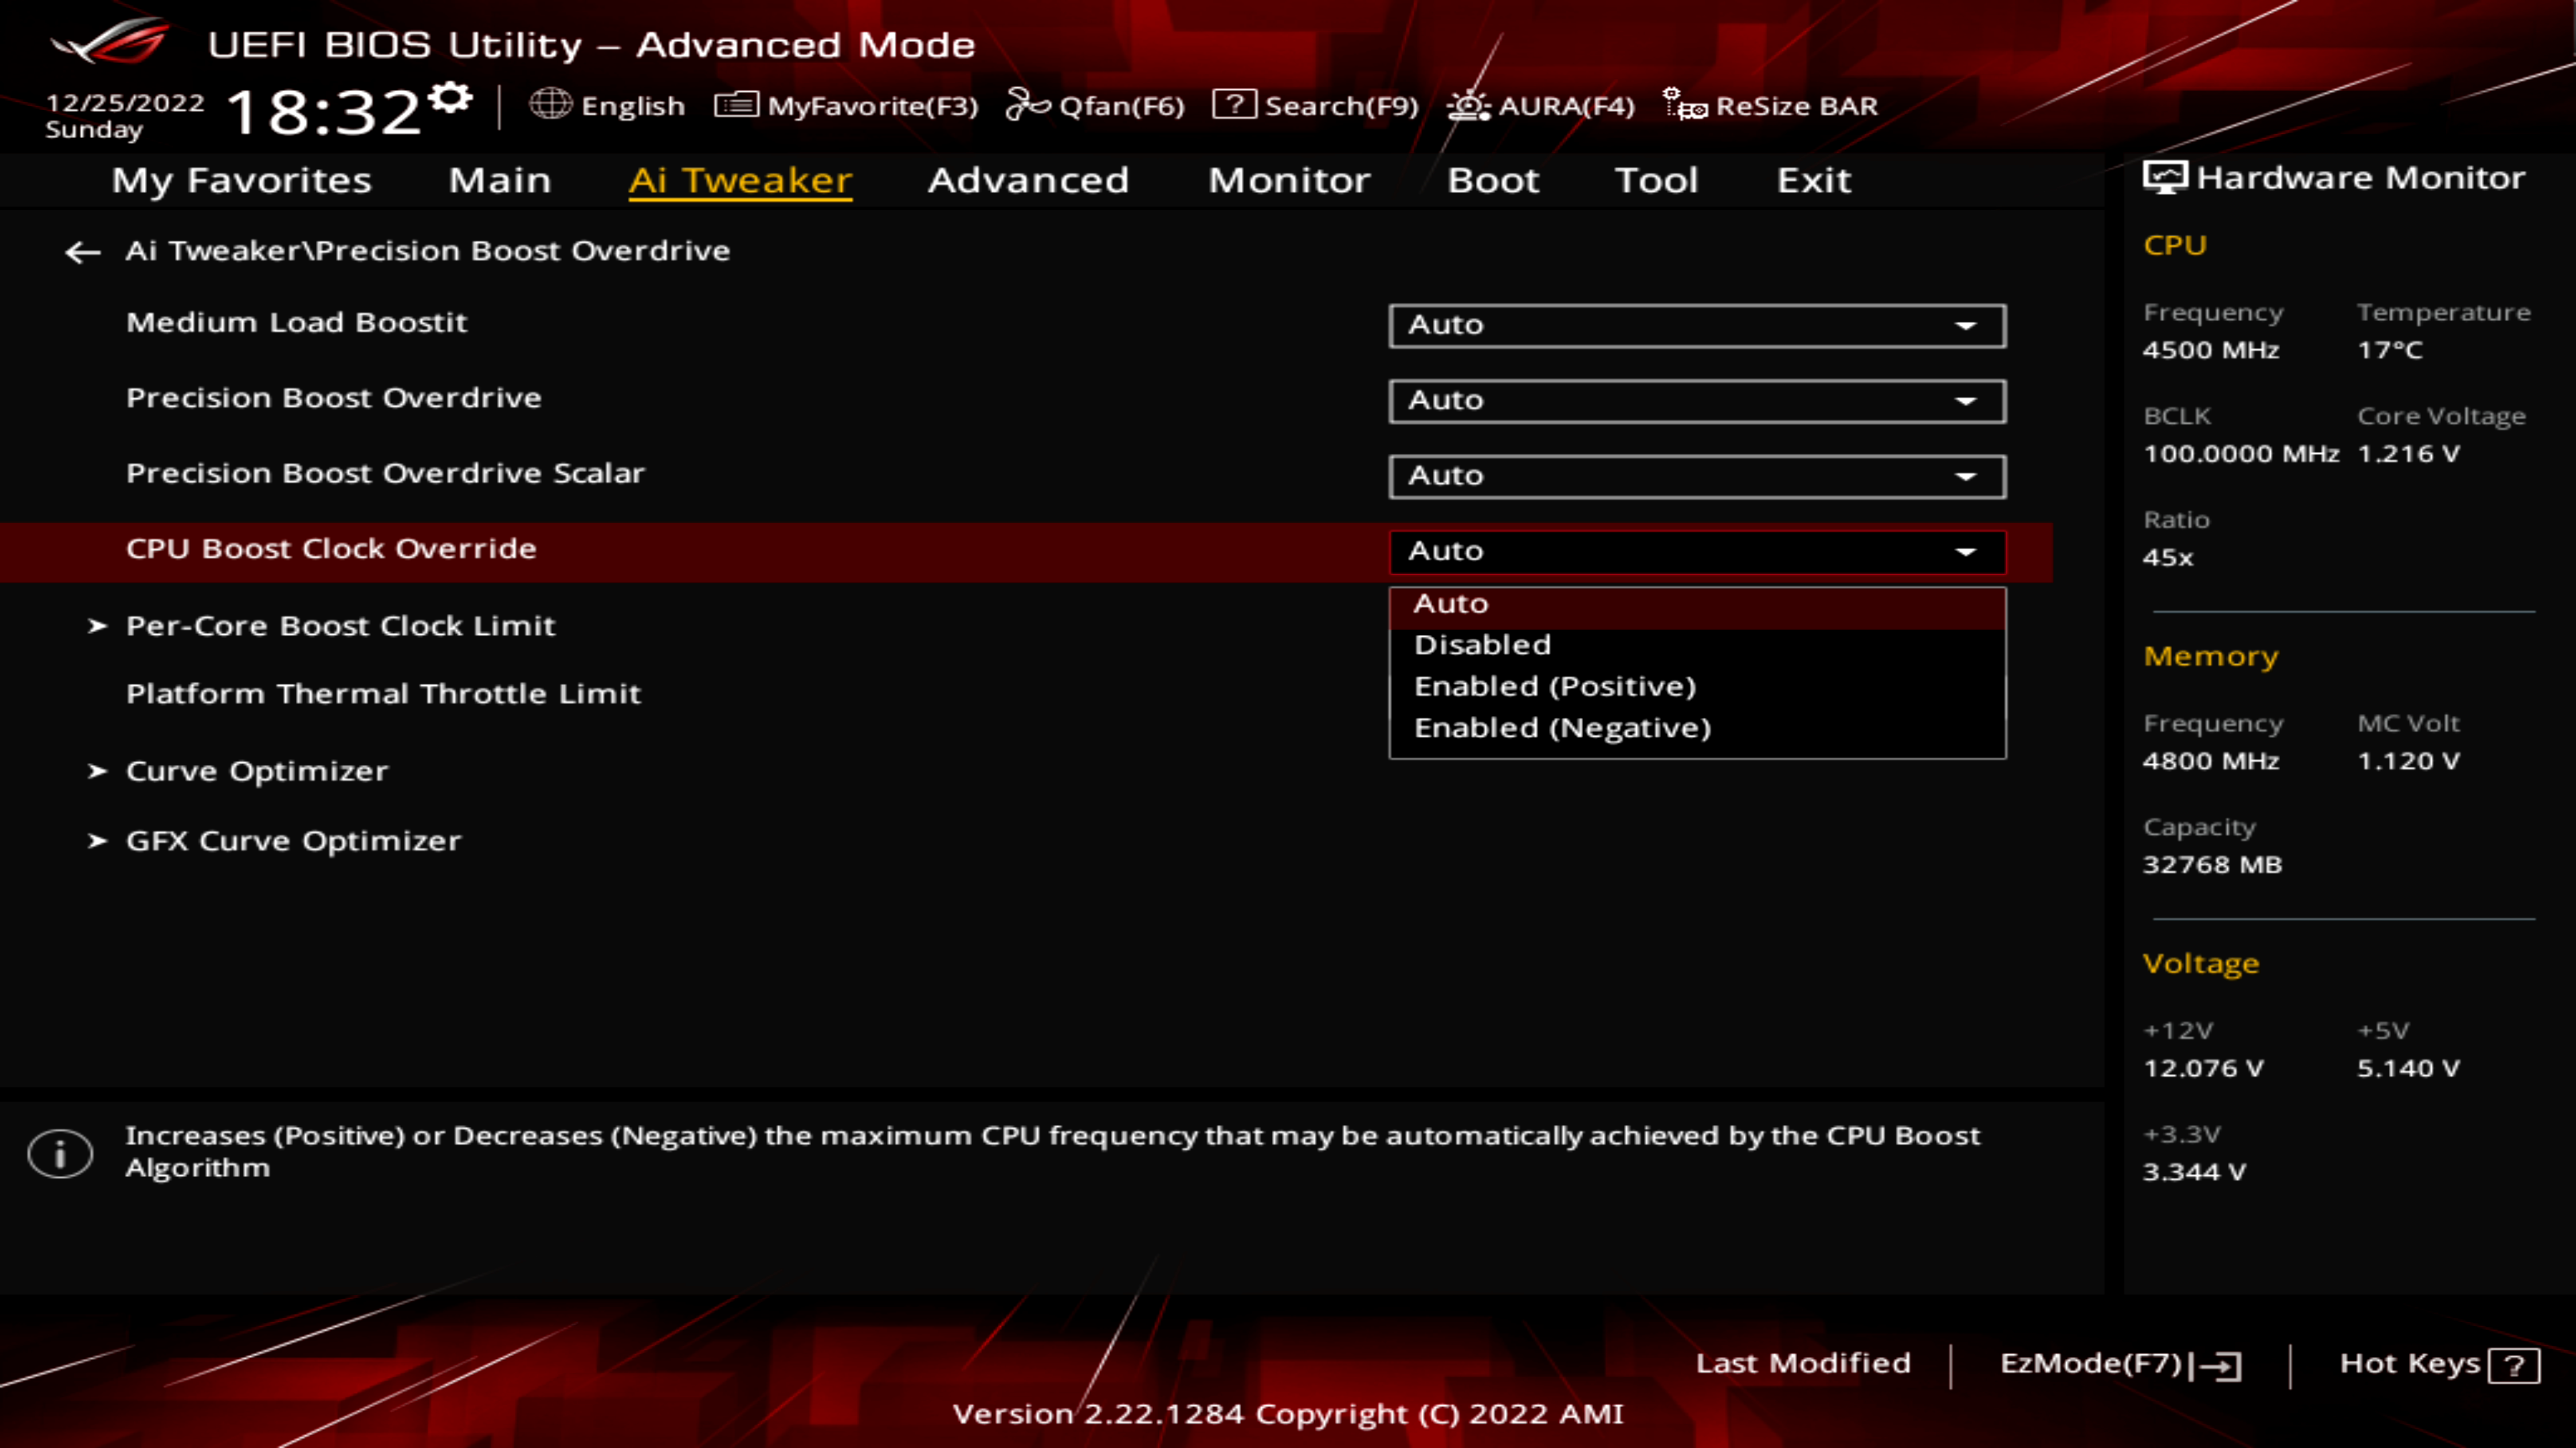Viewport: 2576px width, 1448px height.
Task: Open the Precision Boost Overdrive dropdown
Action: pos(1697,401)
